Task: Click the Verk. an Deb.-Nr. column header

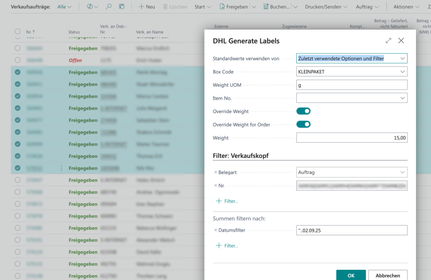Action: [113, 29]
